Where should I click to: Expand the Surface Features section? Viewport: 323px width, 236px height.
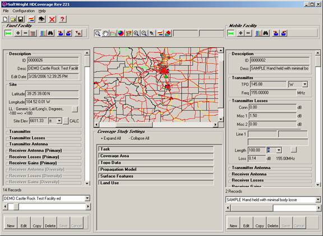point(156,176)
